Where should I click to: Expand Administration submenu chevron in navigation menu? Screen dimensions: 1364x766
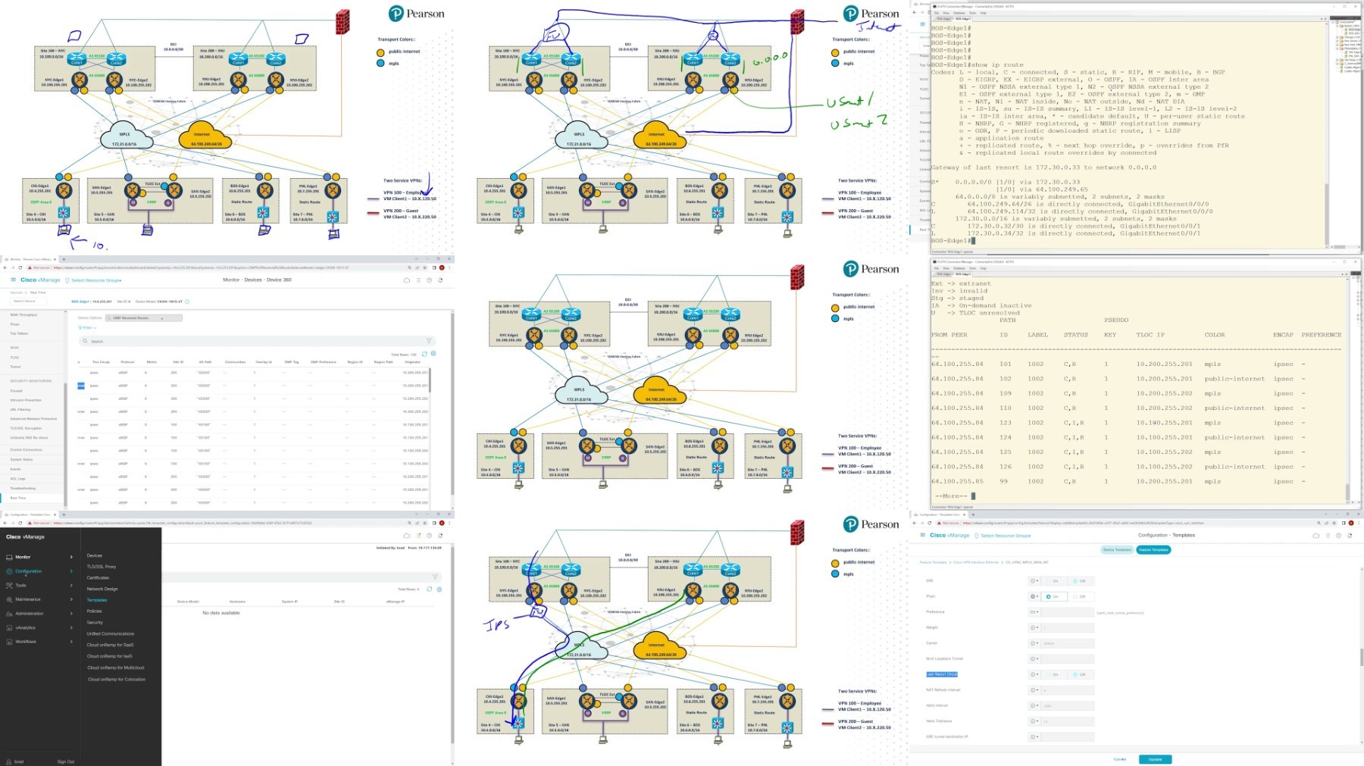coord(71,614)
